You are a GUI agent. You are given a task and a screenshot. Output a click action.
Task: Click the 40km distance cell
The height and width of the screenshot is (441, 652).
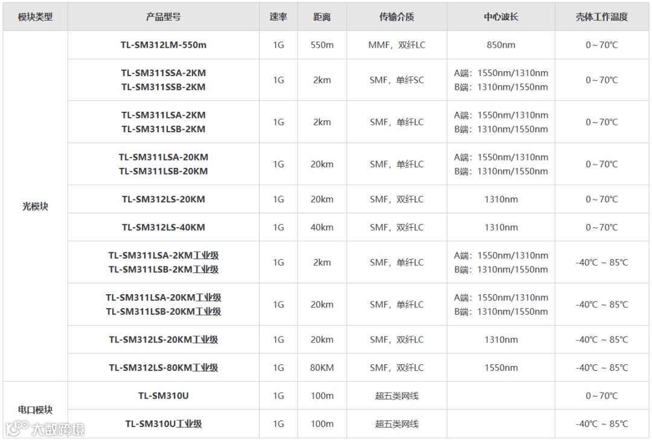tap(322, 227)
